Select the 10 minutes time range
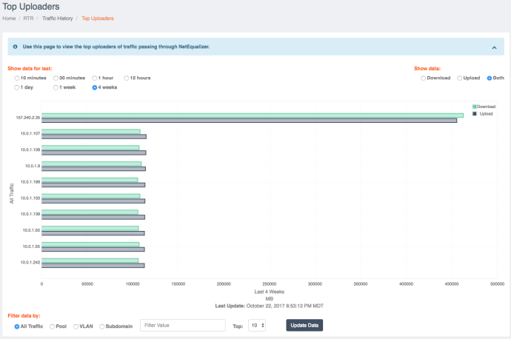 17,78
